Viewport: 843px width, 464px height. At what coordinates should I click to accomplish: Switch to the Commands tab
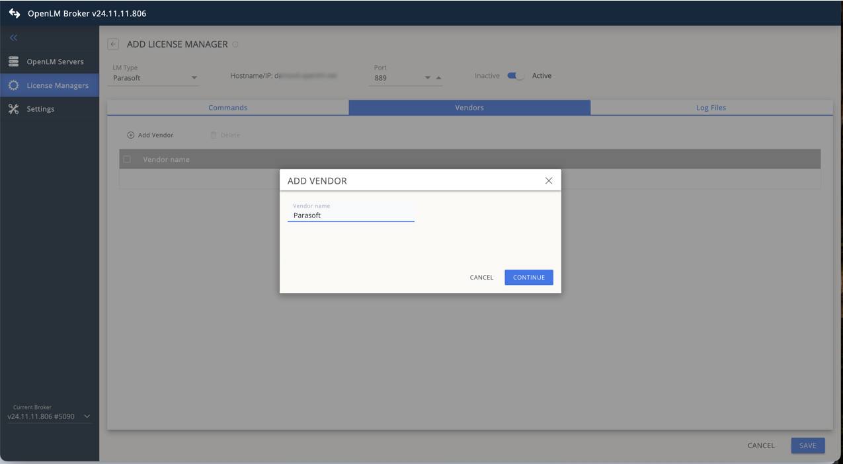tap(228, 107)
